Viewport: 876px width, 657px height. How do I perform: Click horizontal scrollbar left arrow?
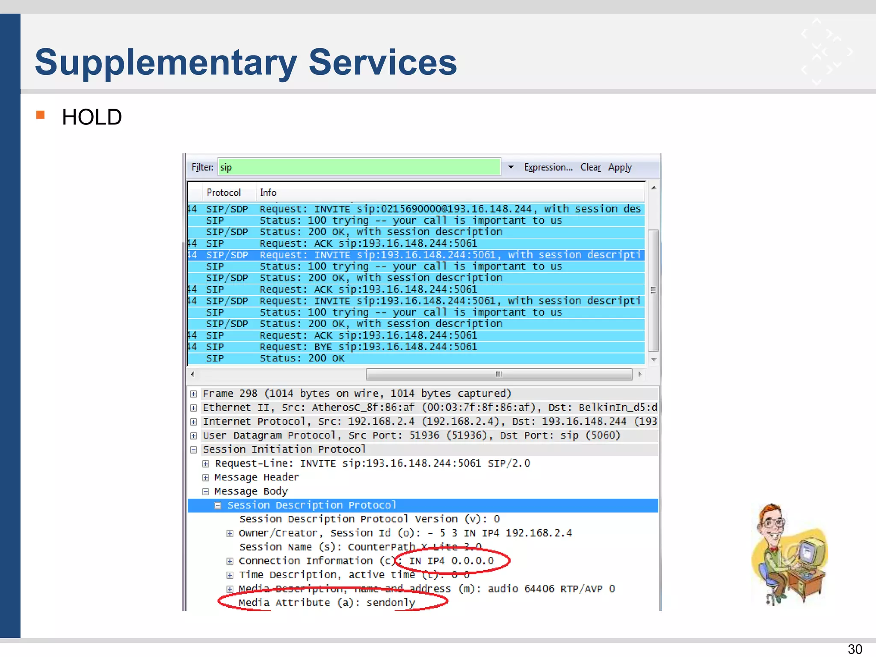point(193,374)
